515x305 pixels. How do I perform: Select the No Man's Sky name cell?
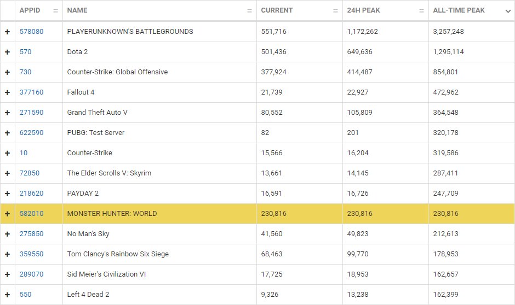(159, 234)
